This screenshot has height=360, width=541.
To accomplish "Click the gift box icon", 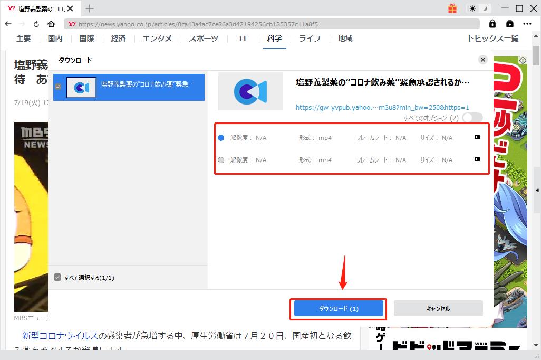I will point(452,8).
